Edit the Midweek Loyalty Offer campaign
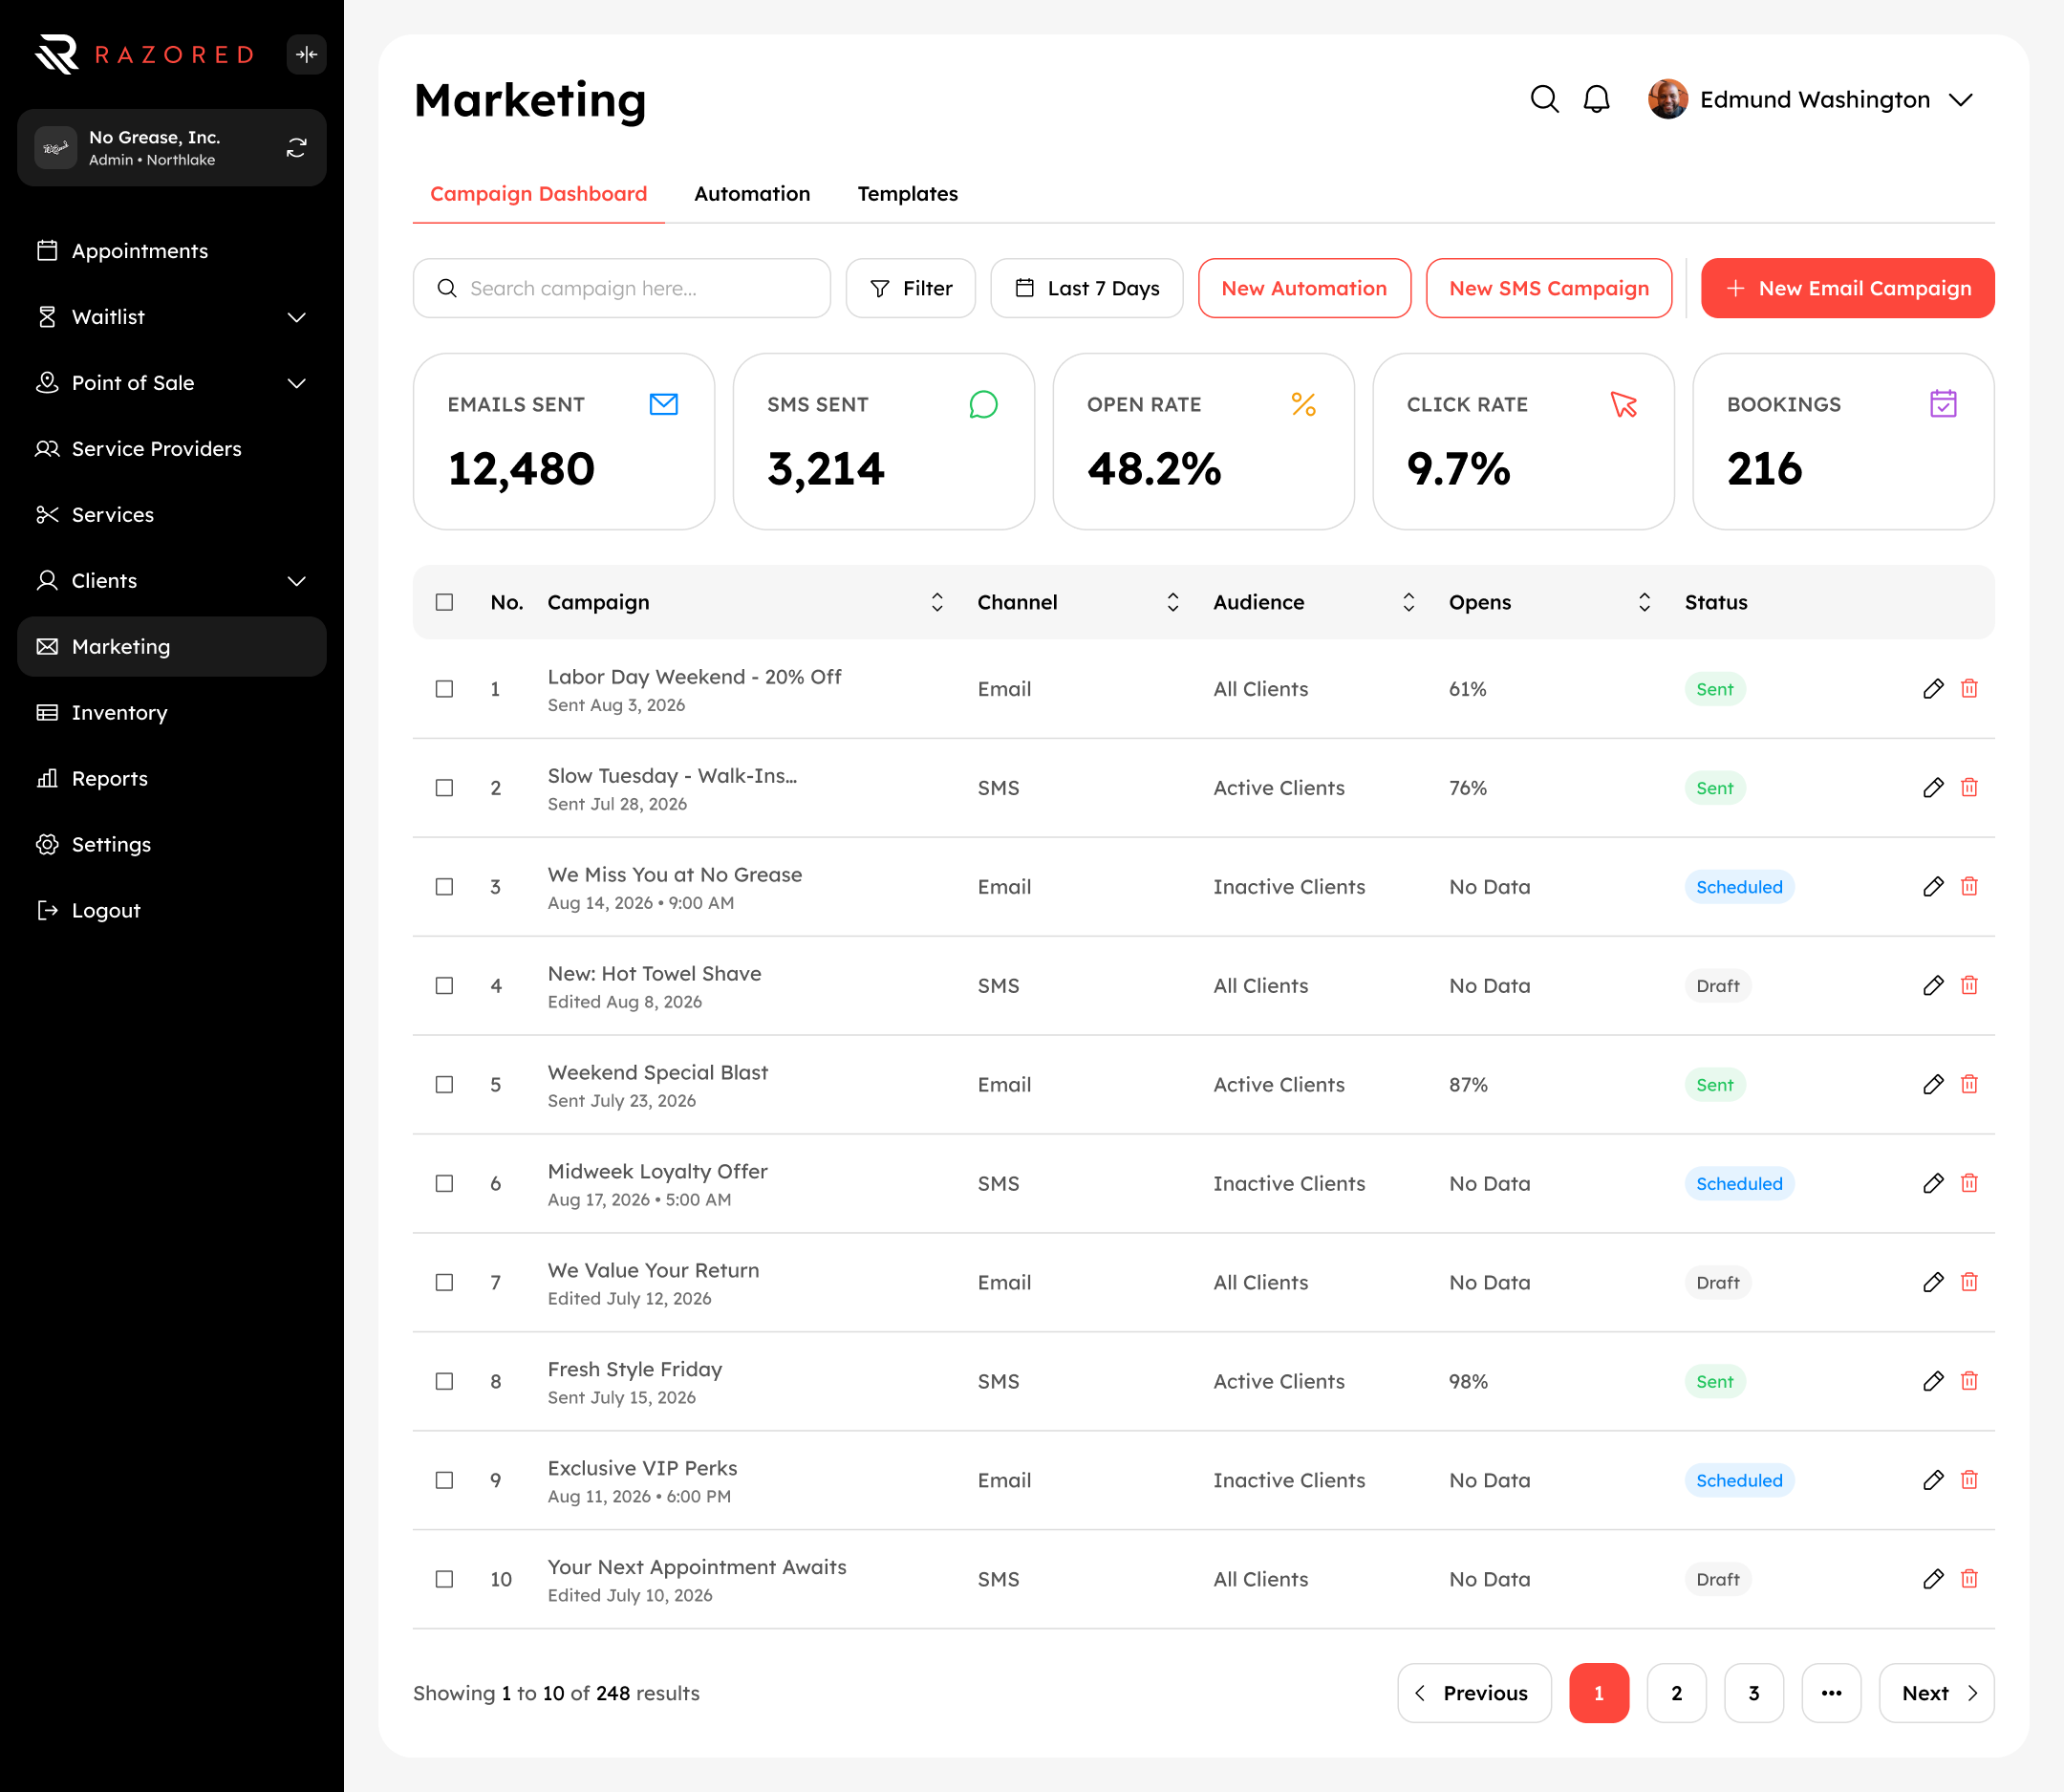The image size is (2064, 1792). pyautogui.click(x=1933, y=1183)
